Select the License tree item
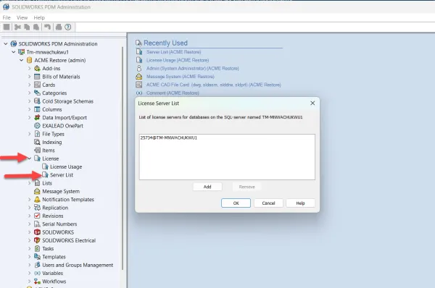435x288 pixels. [51, 158]
